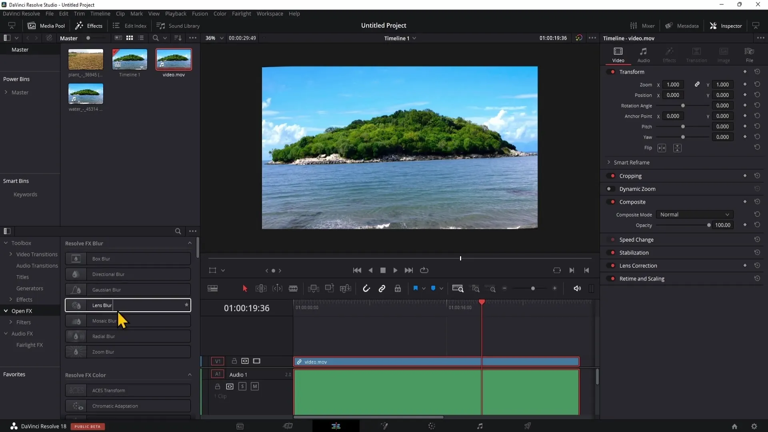Click the video.mov thumbnail in Media Pool

pyautogui.click(x=174, y=58)
